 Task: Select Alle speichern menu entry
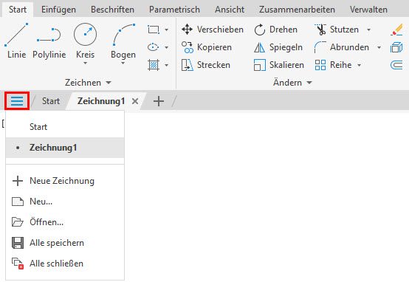65,243
